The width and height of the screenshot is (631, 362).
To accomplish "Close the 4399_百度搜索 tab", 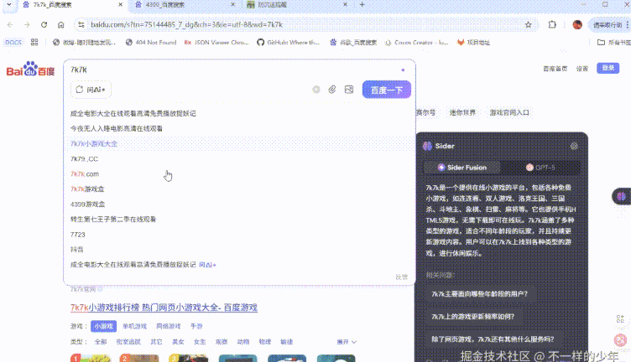I will tap(232, 5).
